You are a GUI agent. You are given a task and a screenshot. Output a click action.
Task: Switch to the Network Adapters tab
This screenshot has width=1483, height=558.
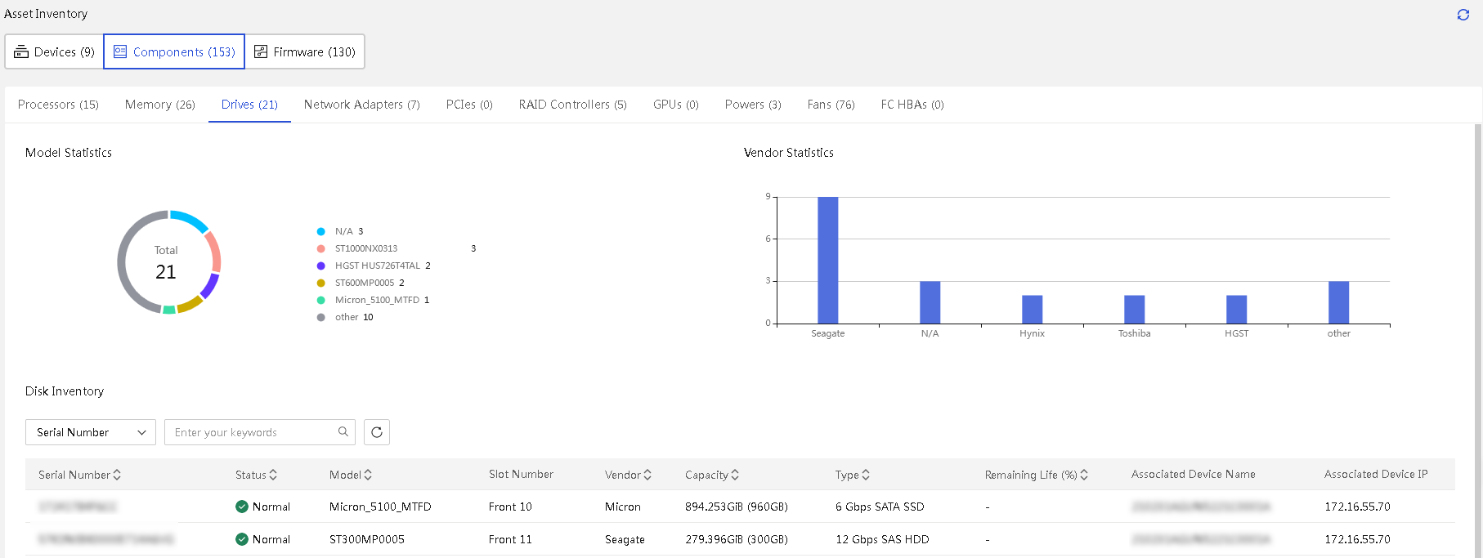pos(361,105)
